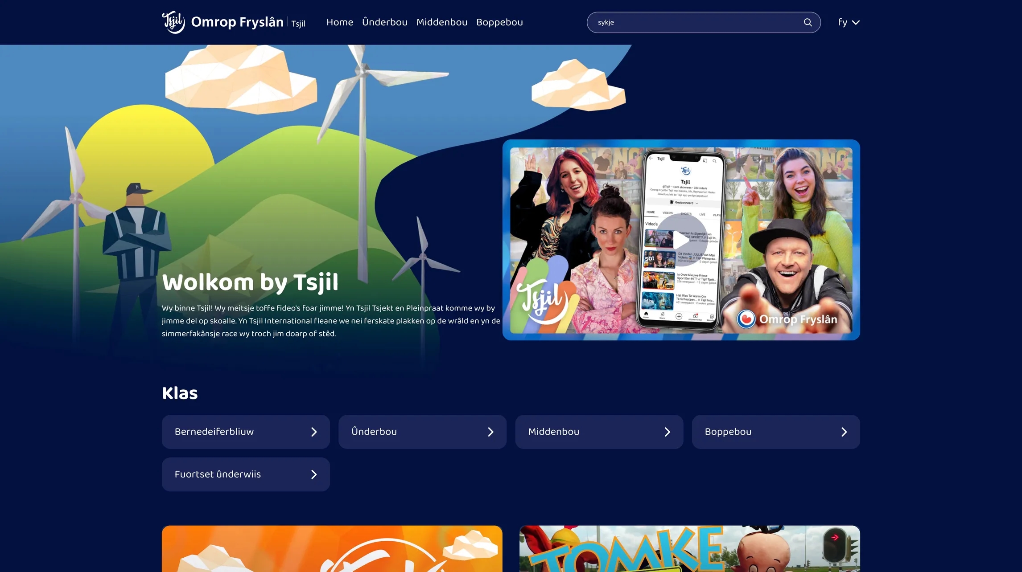Open the Tomke thumbnail card
Screen dimensions: 1022x572
689,549
